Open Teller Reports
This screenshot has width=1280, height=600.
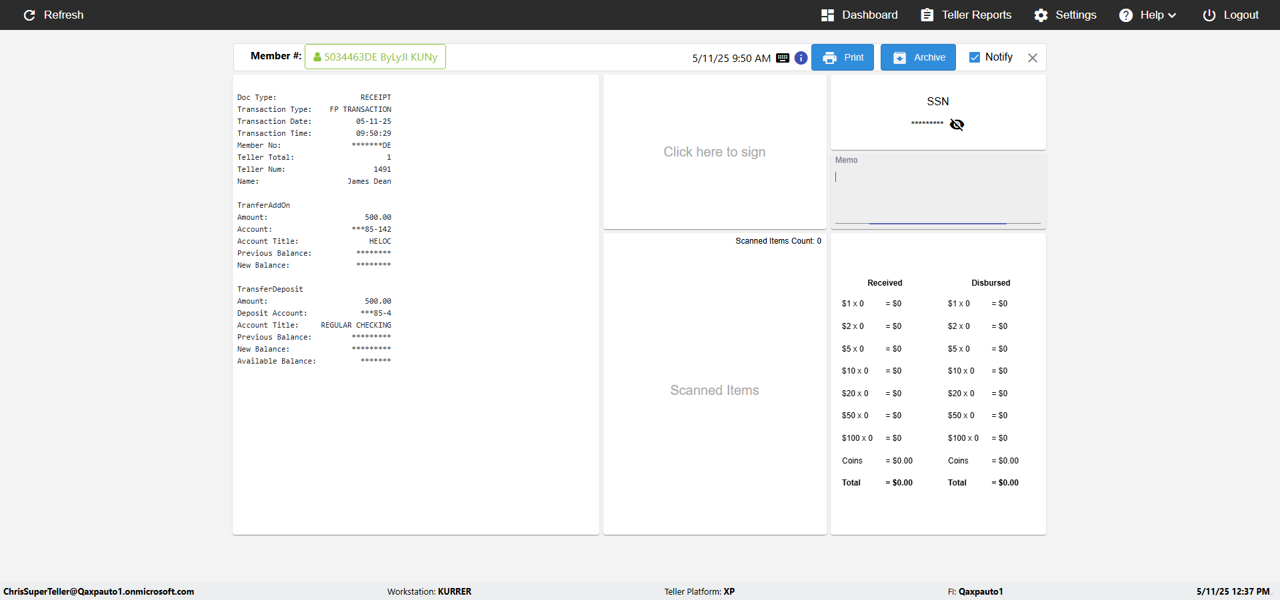coord(966,15)
